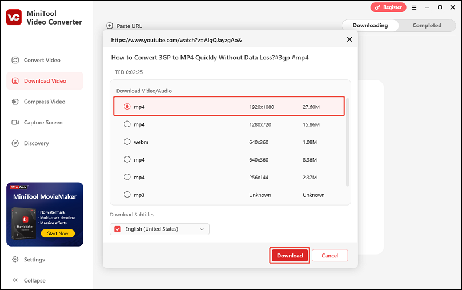Select webm 640x360 radio button
Viewport: 462px width, 290px height.
coord(127,142)
